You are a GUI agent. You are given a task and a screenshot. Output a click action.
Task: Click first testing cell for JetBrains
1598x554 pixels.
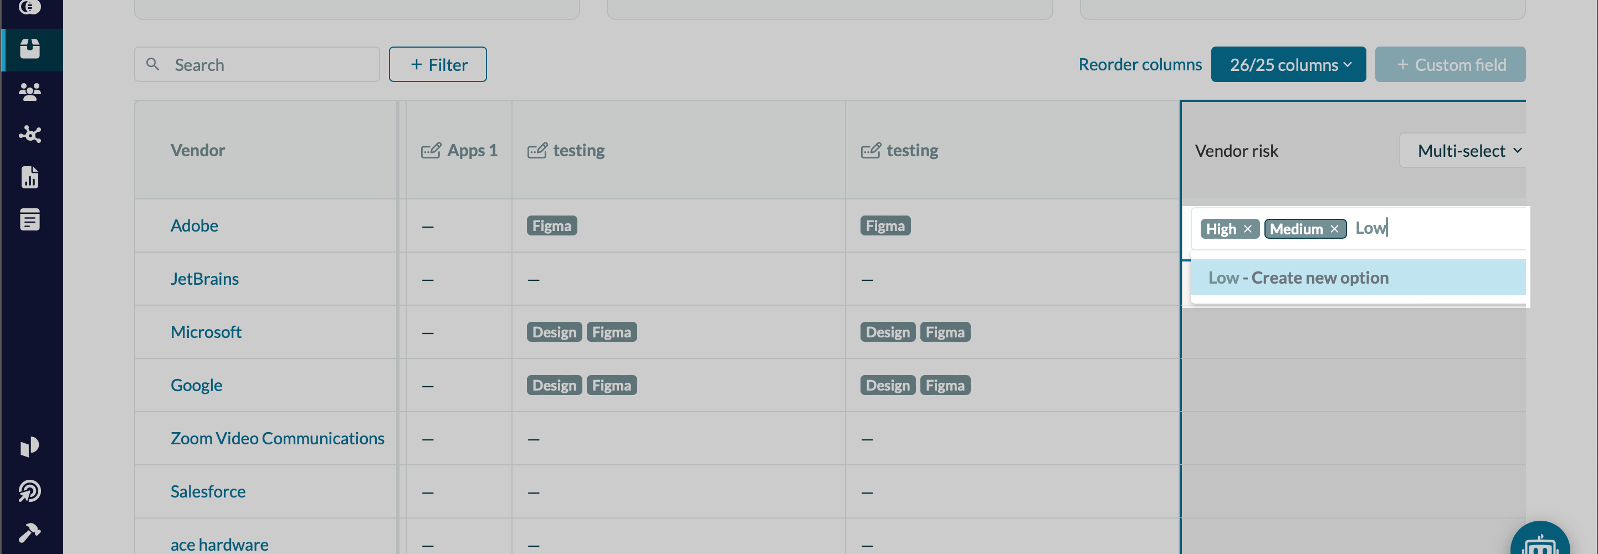click(679, 279)
